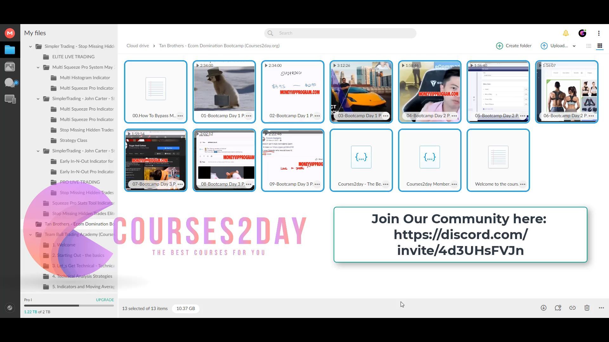This screenshot has width=609, height=342.
Task: Go to Cloud drive in breadcrumb
Action: point(138,46)
